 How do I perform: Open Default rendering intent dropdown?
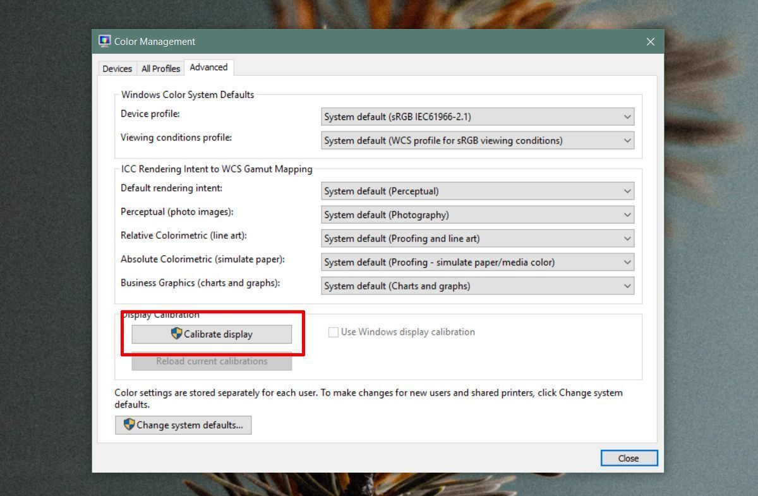477,191
